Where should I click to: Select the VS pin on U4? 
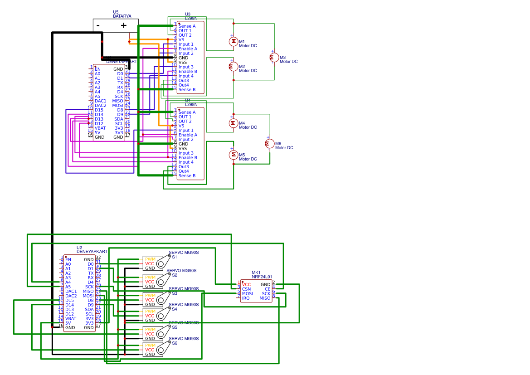(x=181, y=126)
